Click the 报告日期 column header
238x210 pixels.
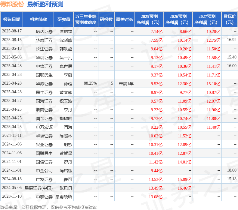pyautogui.click(x=12, y=19)
